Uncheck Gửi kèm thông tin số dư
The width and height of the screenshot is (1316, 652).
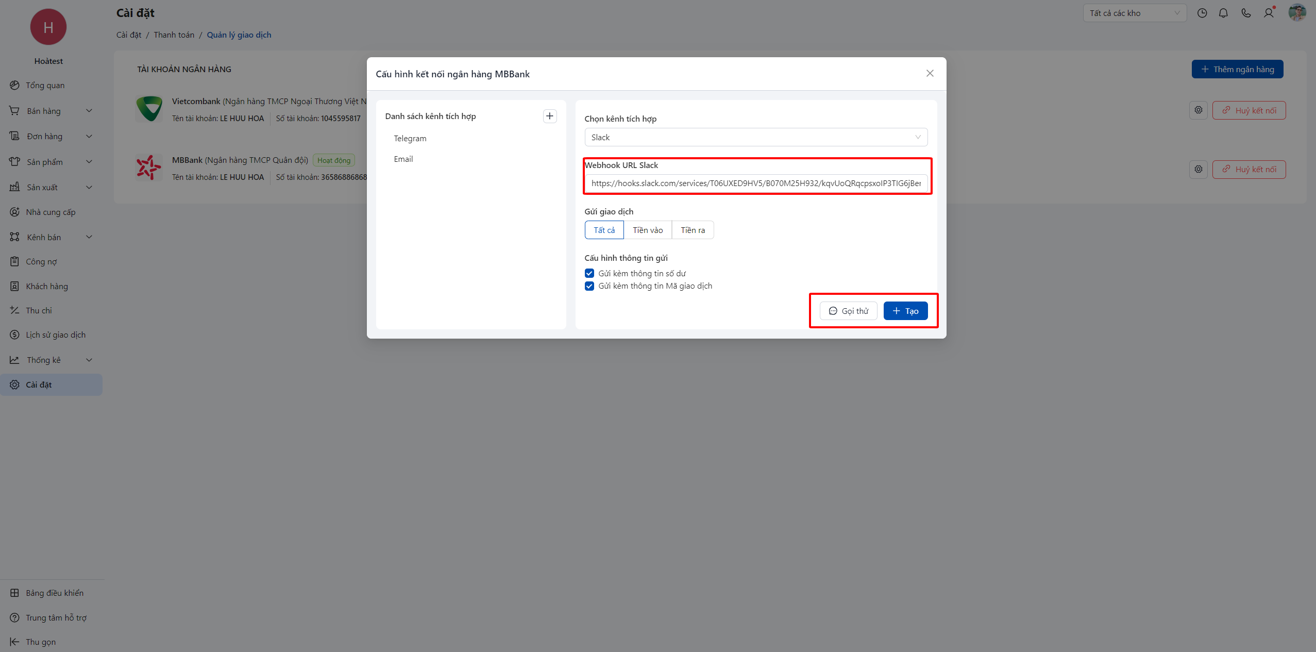pos(589,273)
